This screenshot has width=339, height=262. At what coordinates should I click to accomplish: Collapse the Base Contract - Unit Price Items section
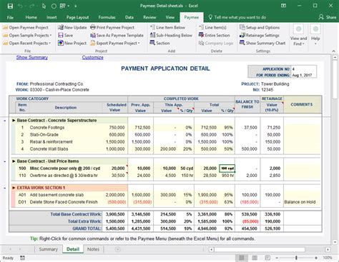tap(5, 161)
